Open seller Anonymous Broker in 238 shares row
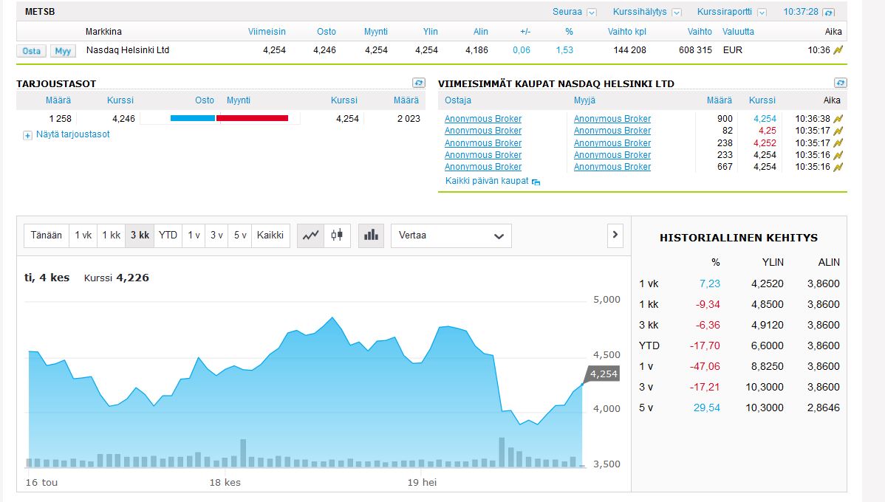 [x=612, y=143]
